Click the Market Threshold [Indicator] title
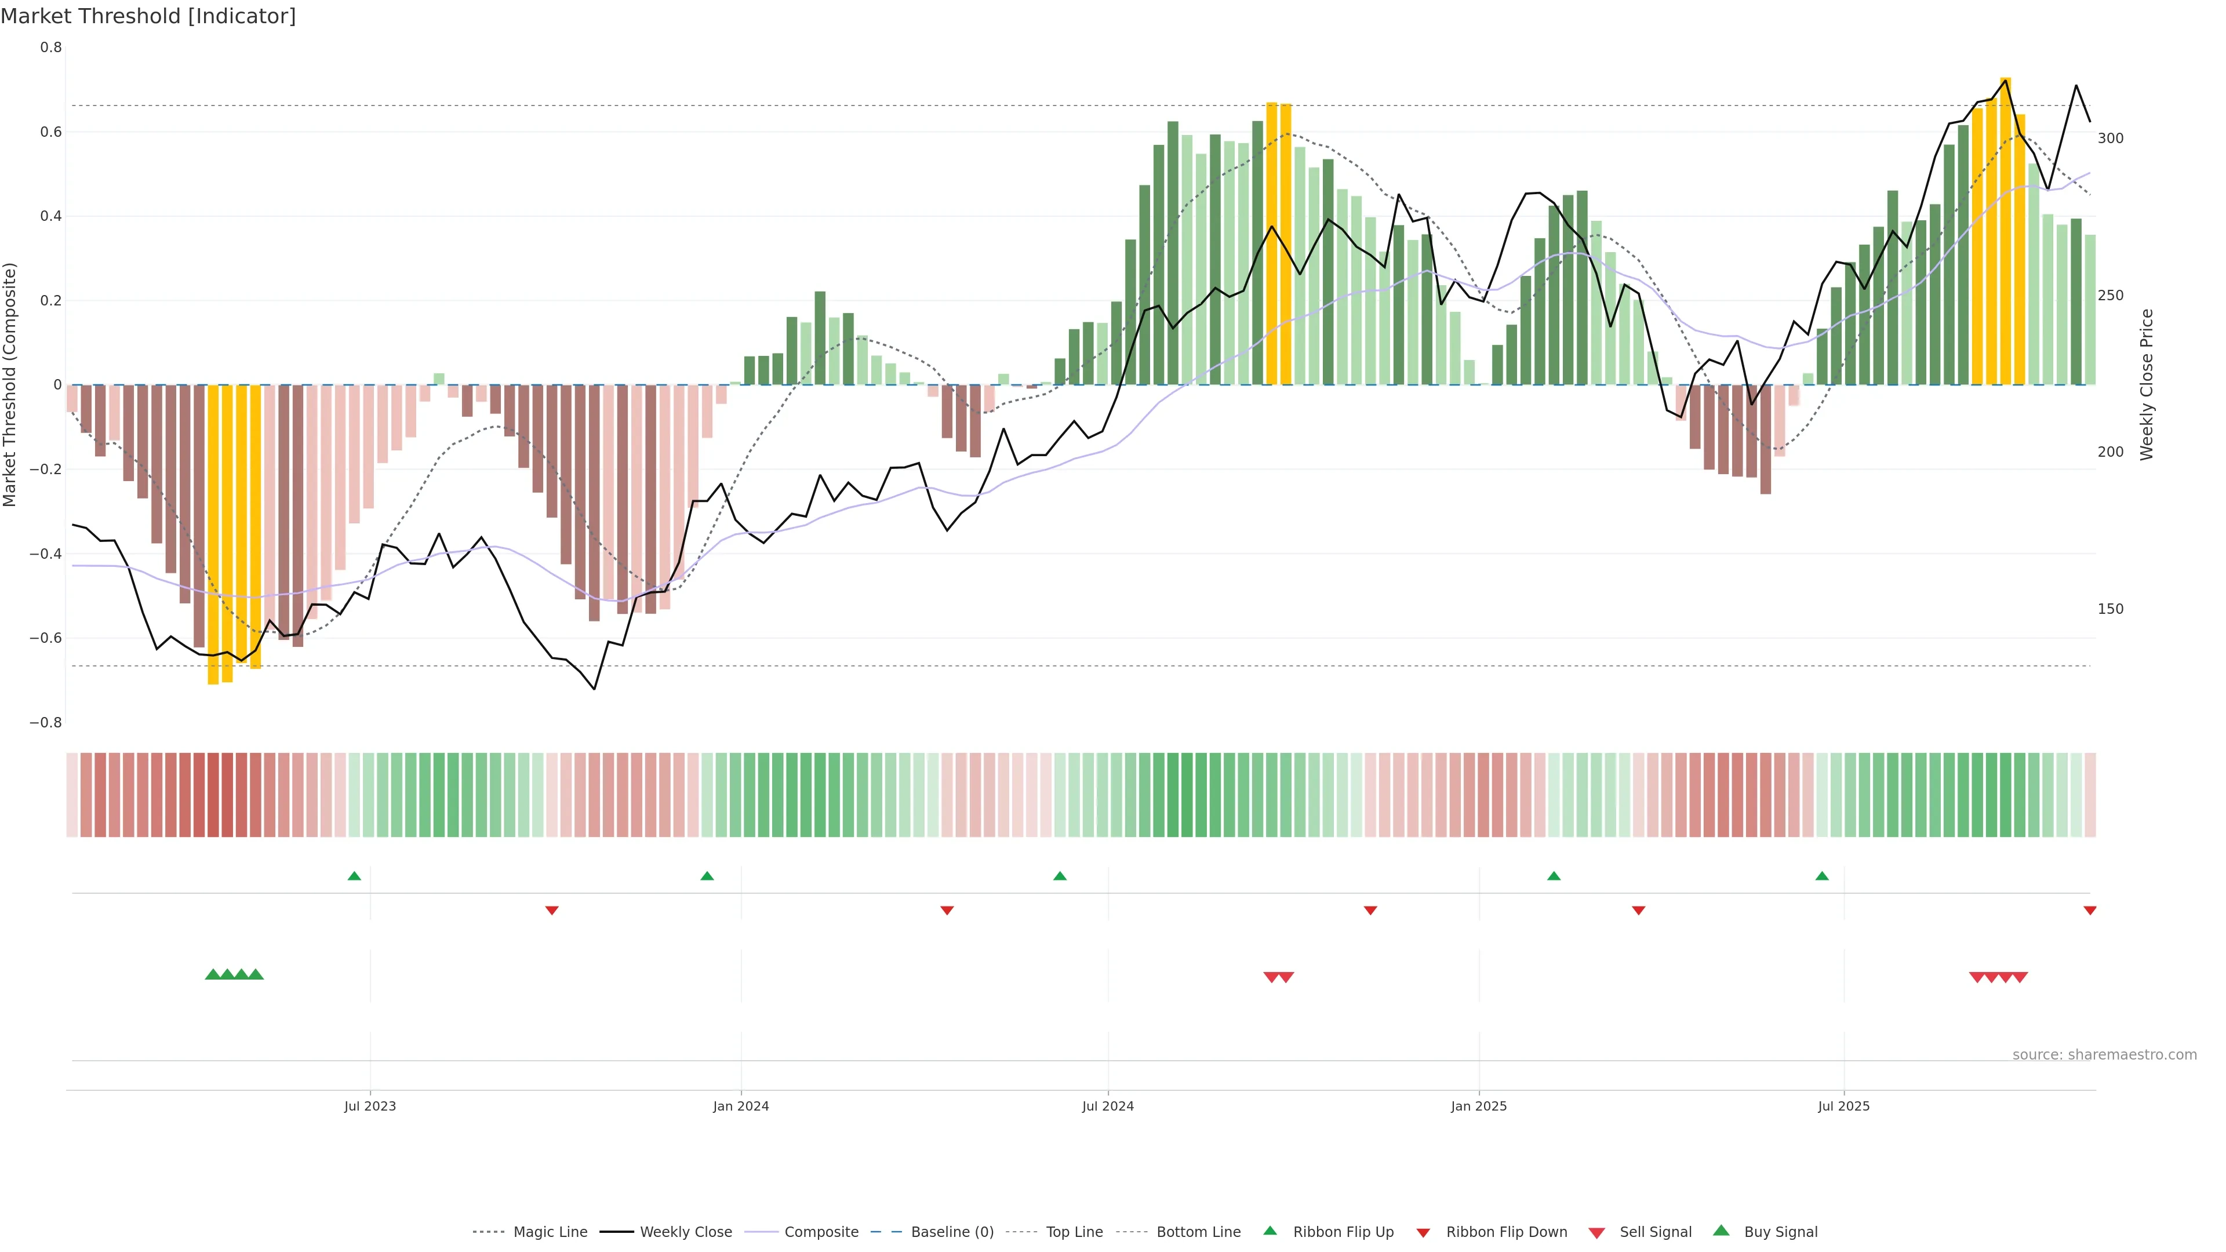The width and height of the screenshot is (2226, 1252). click(148, 16)
